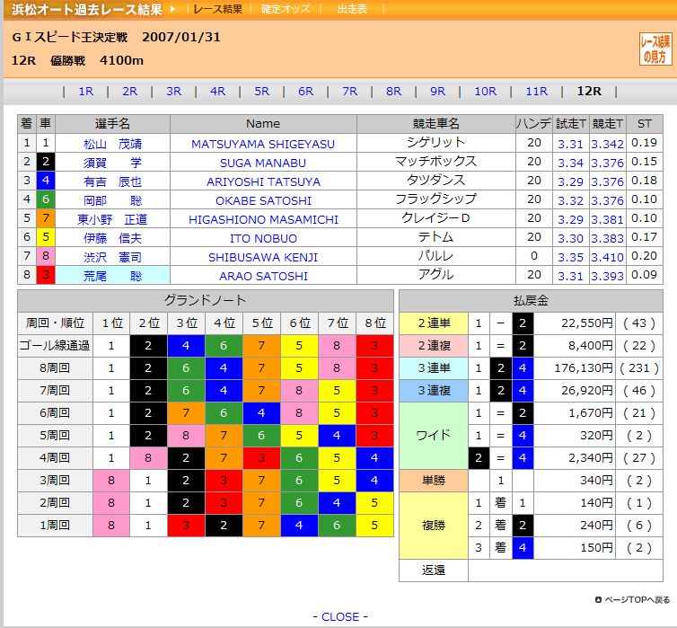The image size is (677, 628).
Task: Open rider 東小野 正道 profile link
Action: [113, 219]
